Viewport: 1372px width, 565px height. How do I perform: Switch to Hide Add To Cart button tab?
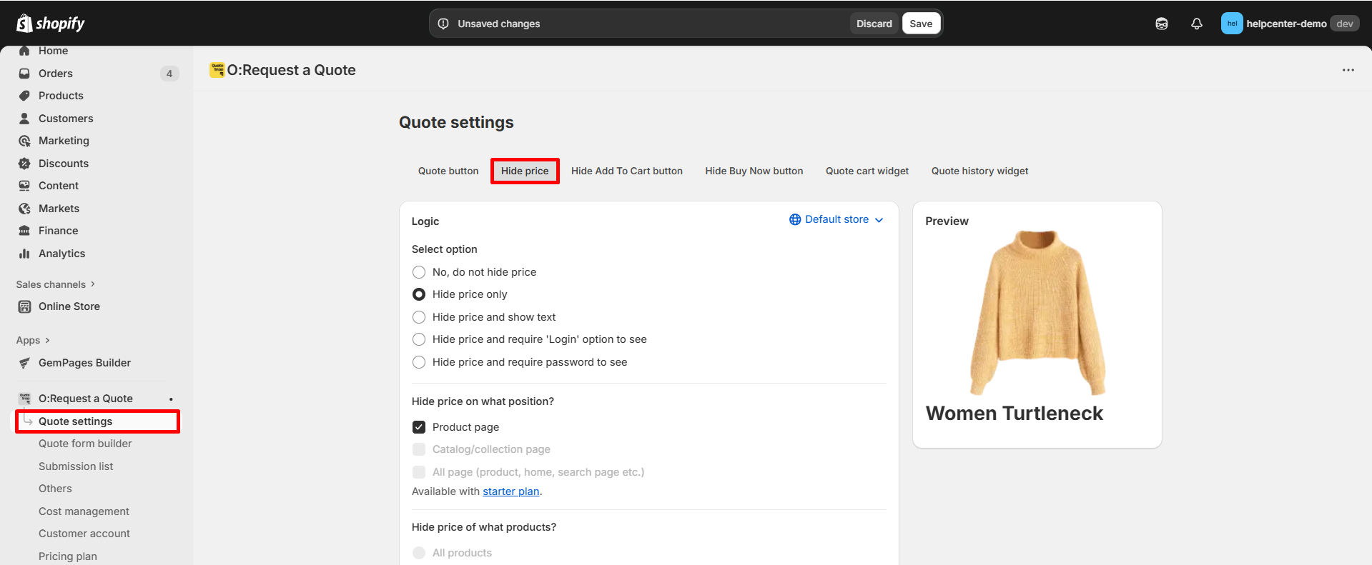[x=626, y=171]
